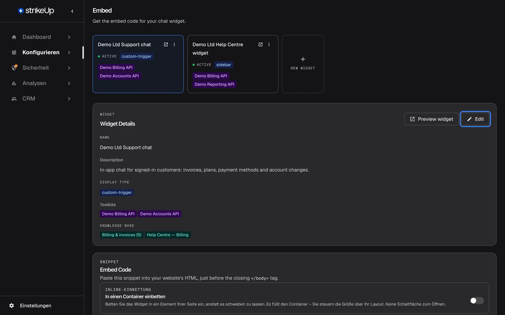Click the CRM people icon
The height and width of the screenshot is (315, 505).
(x=14, y=99)
